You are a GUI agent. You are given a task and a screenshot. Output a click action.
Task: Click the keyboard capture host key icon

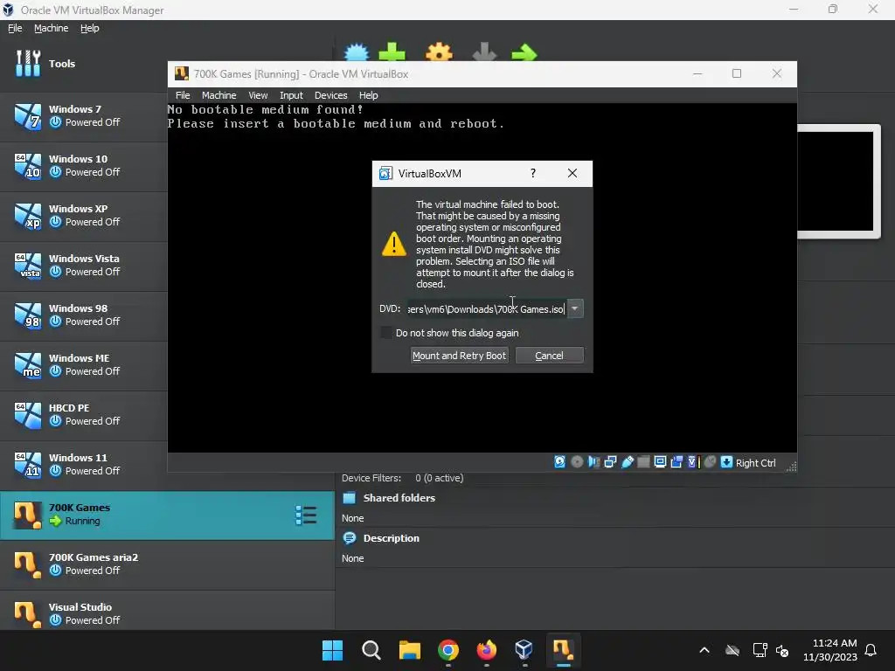pyautogui.click(x=726, y=462)
